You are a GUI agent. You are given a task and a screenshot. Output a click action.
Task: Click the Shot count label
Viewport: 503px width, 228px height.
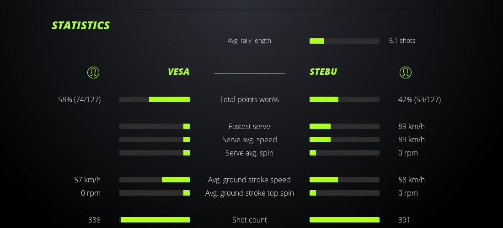pyautogui.click(x=249, y=220)
